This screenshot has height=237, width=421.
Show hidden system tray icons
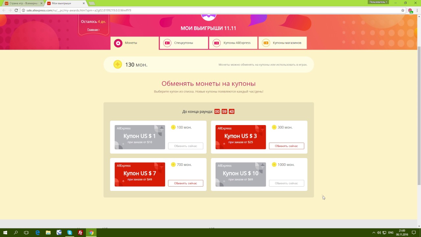point(374,233)
